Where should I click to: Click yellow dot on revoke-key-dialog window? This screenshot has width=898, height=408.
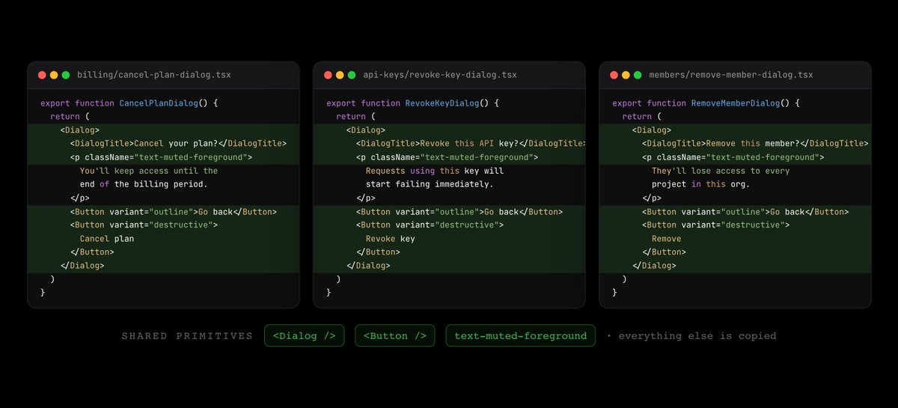[x=340, y=75]
